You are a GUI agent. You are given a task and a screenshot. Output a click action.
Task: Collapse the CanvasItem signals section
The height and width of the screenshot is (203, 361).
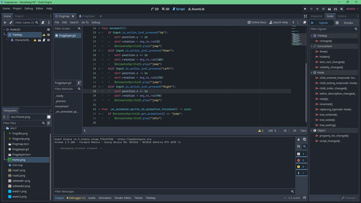tap(311, 46)
